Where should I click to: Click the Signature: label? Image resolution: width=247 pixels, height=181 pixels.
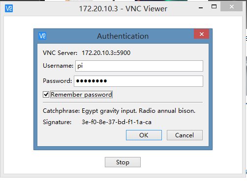coord(57,122)
